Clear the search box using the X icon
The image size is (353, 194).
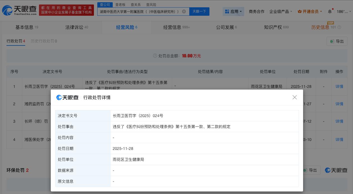[184, 11]
